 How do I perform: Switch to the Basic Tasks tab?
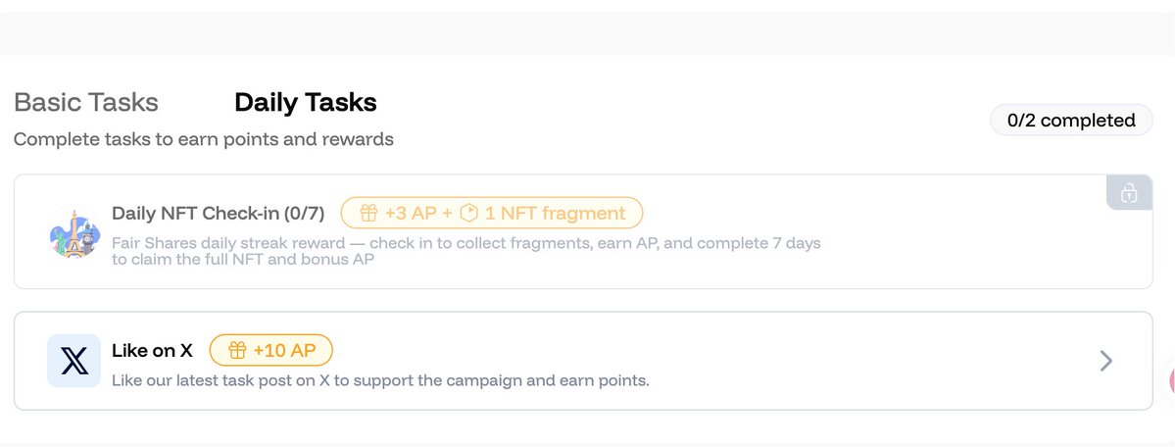click(86, 102)
